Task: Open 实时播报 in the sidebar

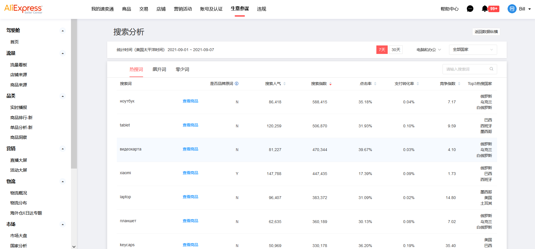Action: 19,108
